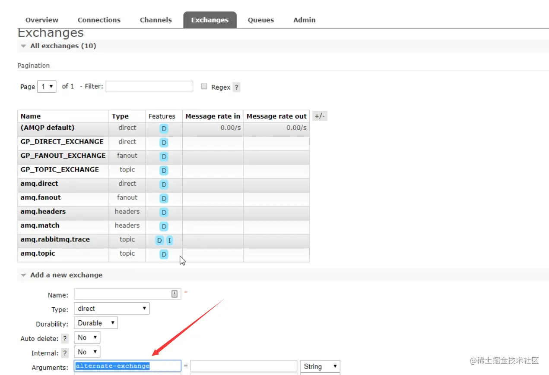Click the I badge for amq.rabbitmq.trace
Viewport: 549px width, 375px height.
tap(169, 240)
